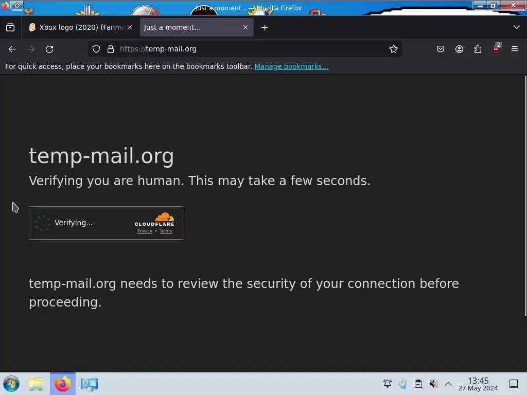Bookmark this page with the star
This screenshot has height=395, width=527.
pos(394,49)
